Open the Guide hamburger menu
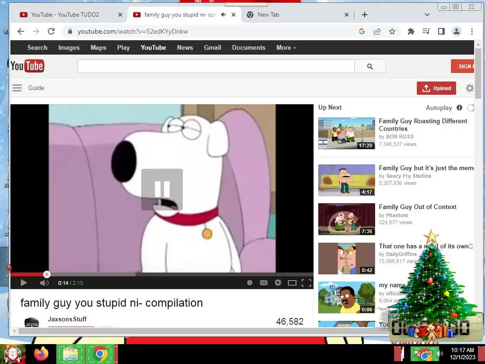 click(x=17, y=88)
